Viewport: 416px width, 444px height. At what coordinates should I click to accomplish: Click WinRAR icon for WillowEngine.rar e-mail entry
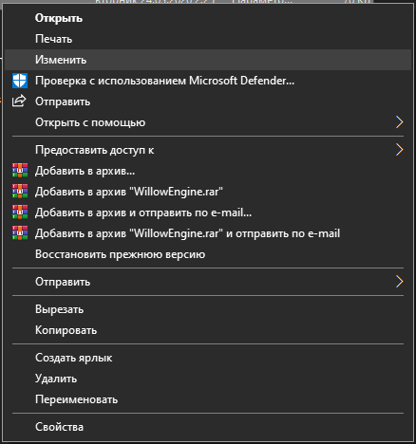click(20, 233)
